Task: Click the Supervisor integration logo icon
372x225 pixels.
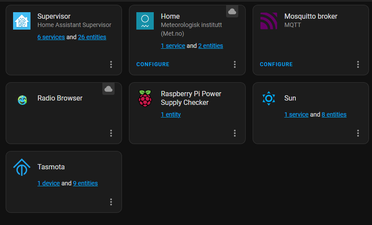Action: (x=22, y=21)
